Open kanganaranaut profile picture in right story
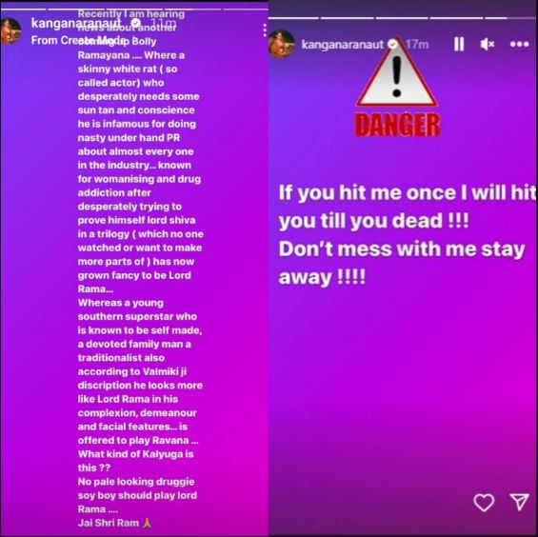Viewport: 538px width, 537px height. 281,44
